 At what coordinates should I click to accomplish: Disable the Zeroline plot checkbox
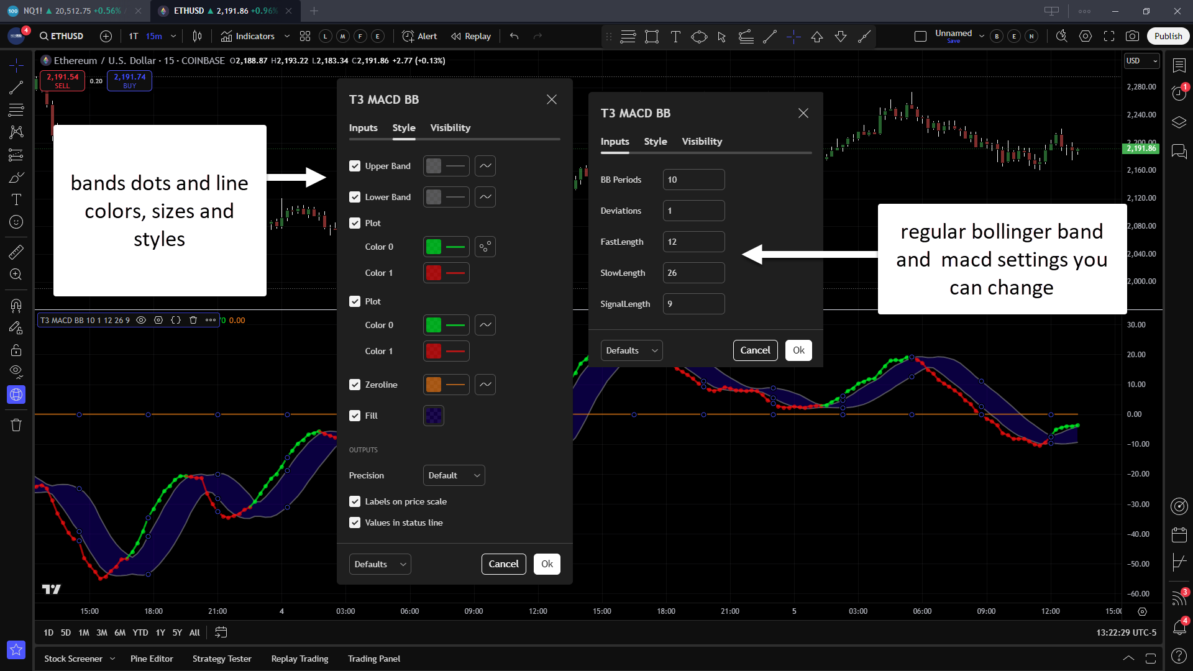(355, 385)
